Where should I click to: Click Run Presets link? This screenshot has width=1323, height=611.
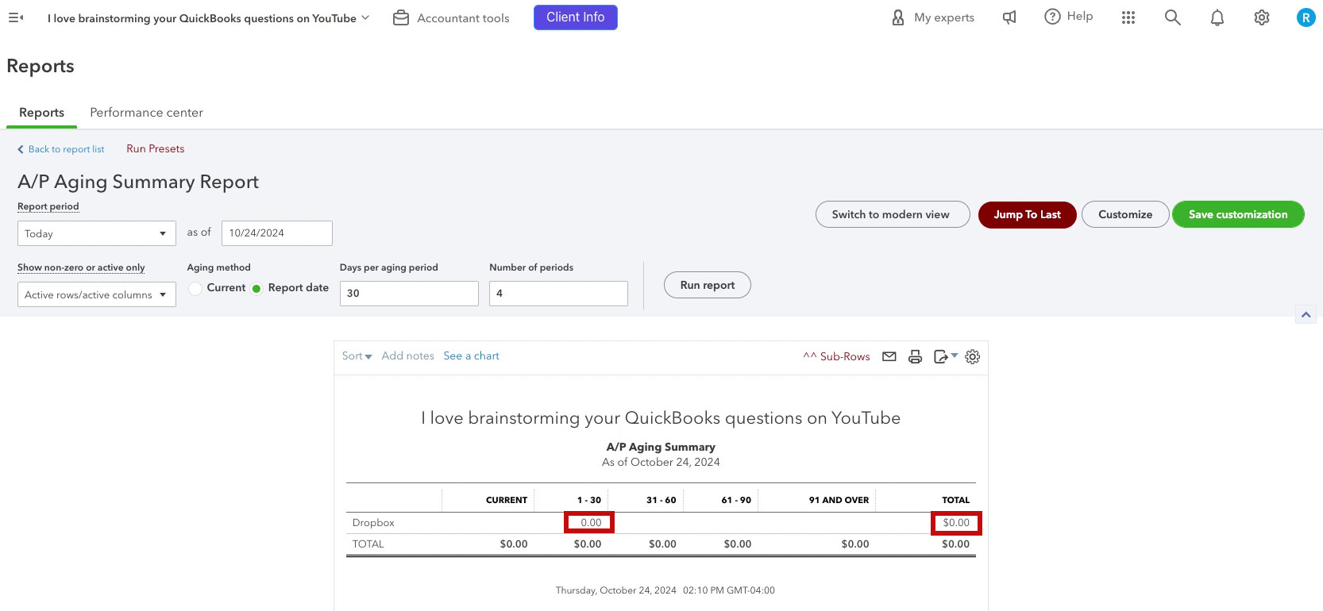click(155, 148)
